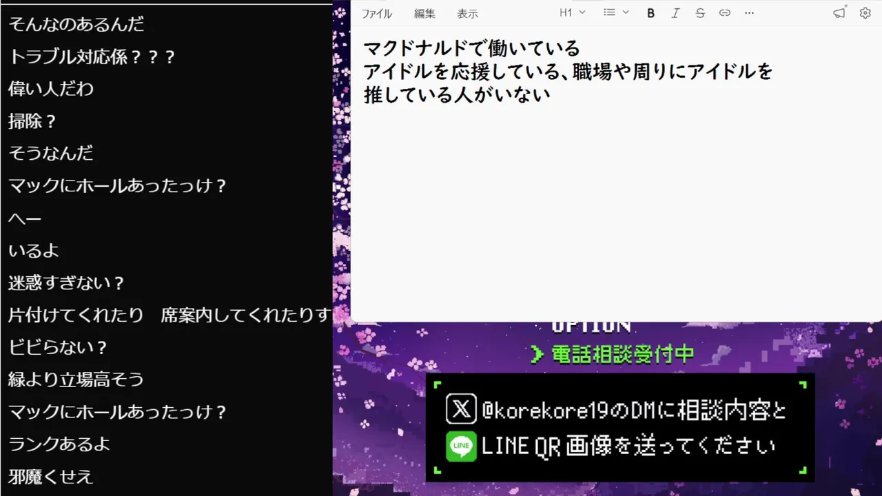
Task: Click the @korekore19のDMに相談内容と text
Action: (x=634, y=411)
